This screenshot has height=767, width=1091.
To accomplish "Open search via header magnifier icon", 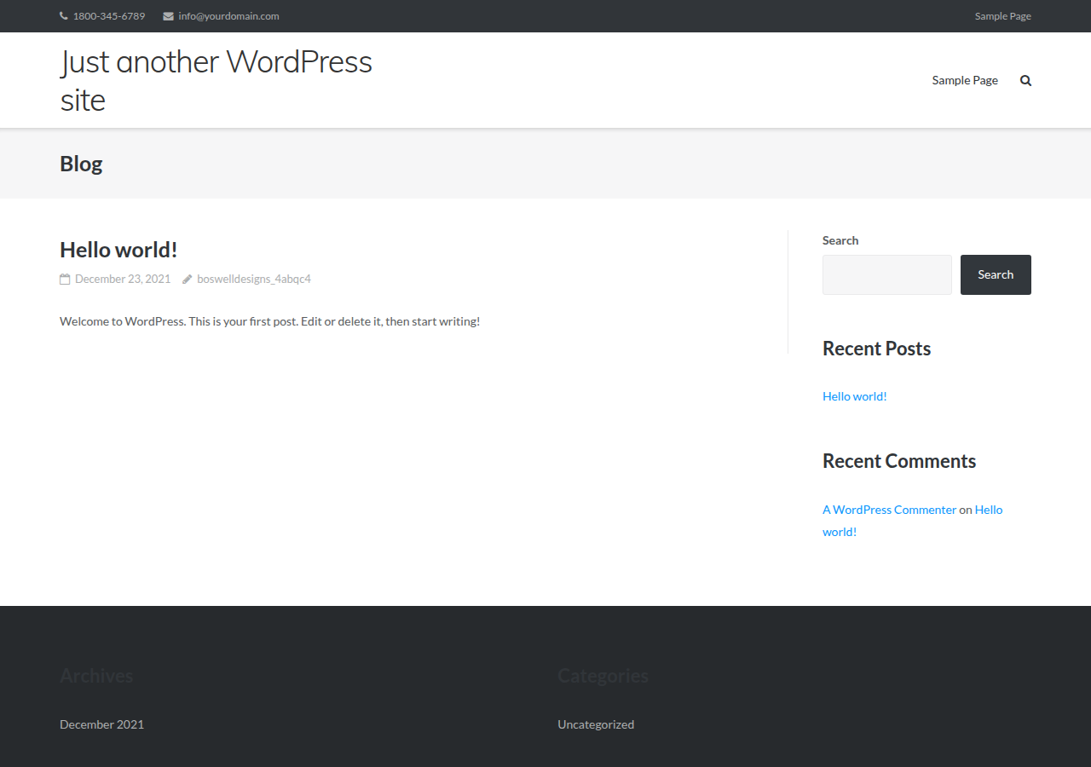I will [1025, 81].
